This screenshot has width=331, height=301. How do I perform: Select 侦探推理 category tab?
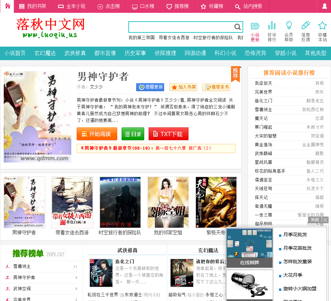coord(165,53)
